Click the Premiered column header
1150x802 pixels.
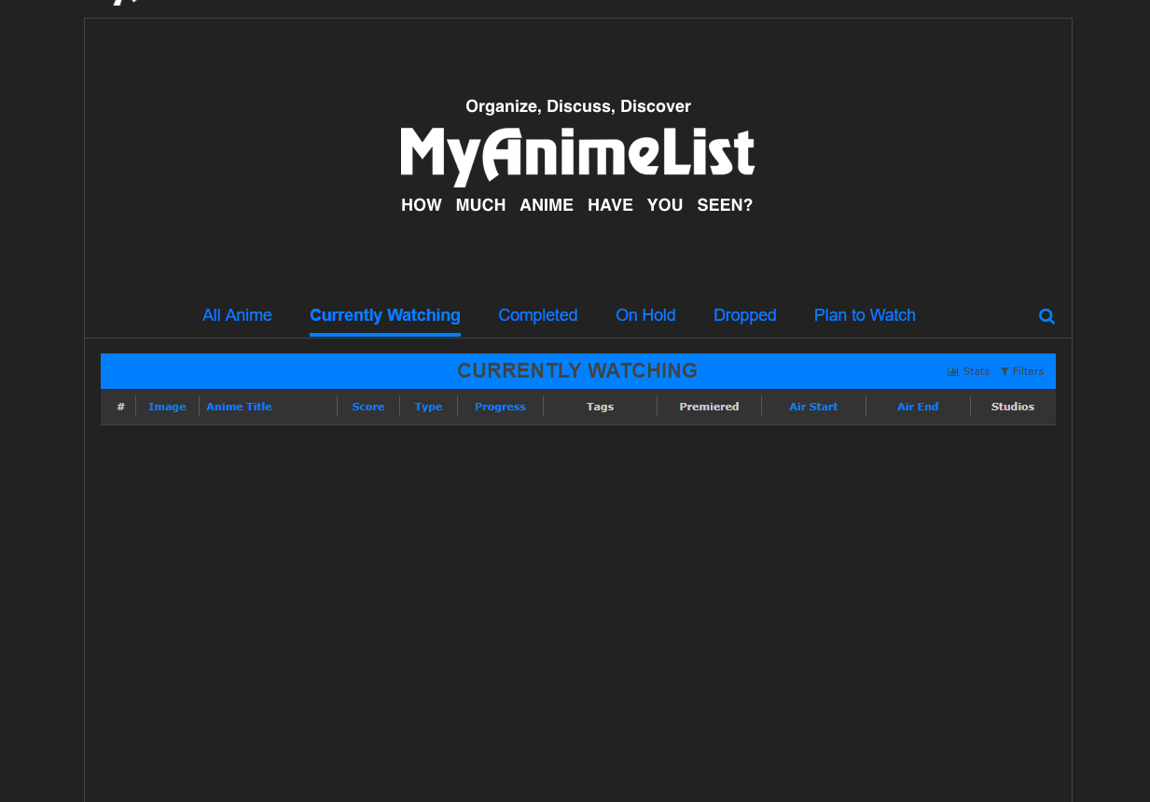pyautogui.click(x=709, y=407)
